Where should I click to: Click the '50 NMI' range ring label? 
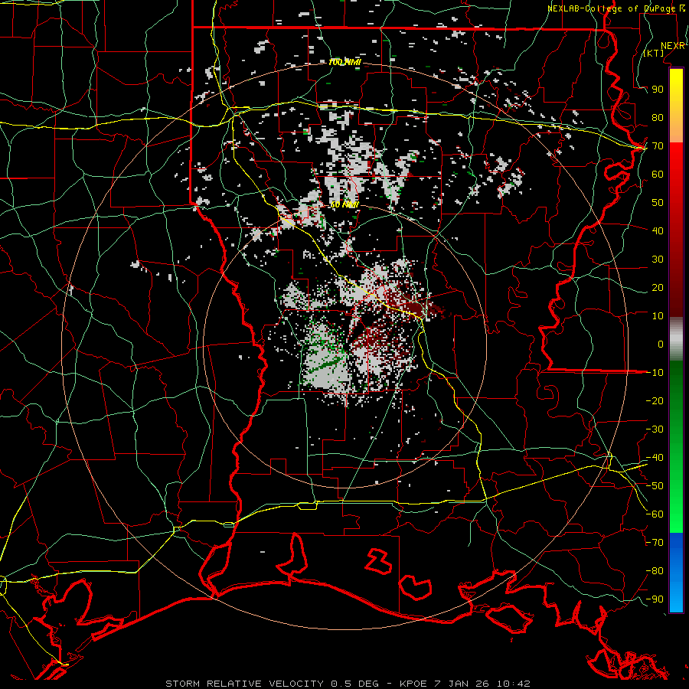[345, 204]
